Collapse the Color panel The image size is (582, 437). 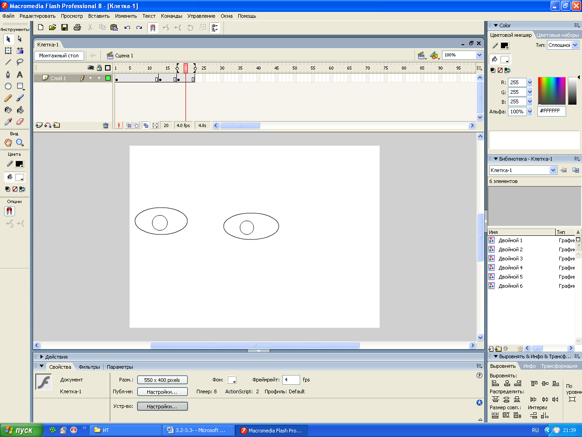click(x=496, y=25)
